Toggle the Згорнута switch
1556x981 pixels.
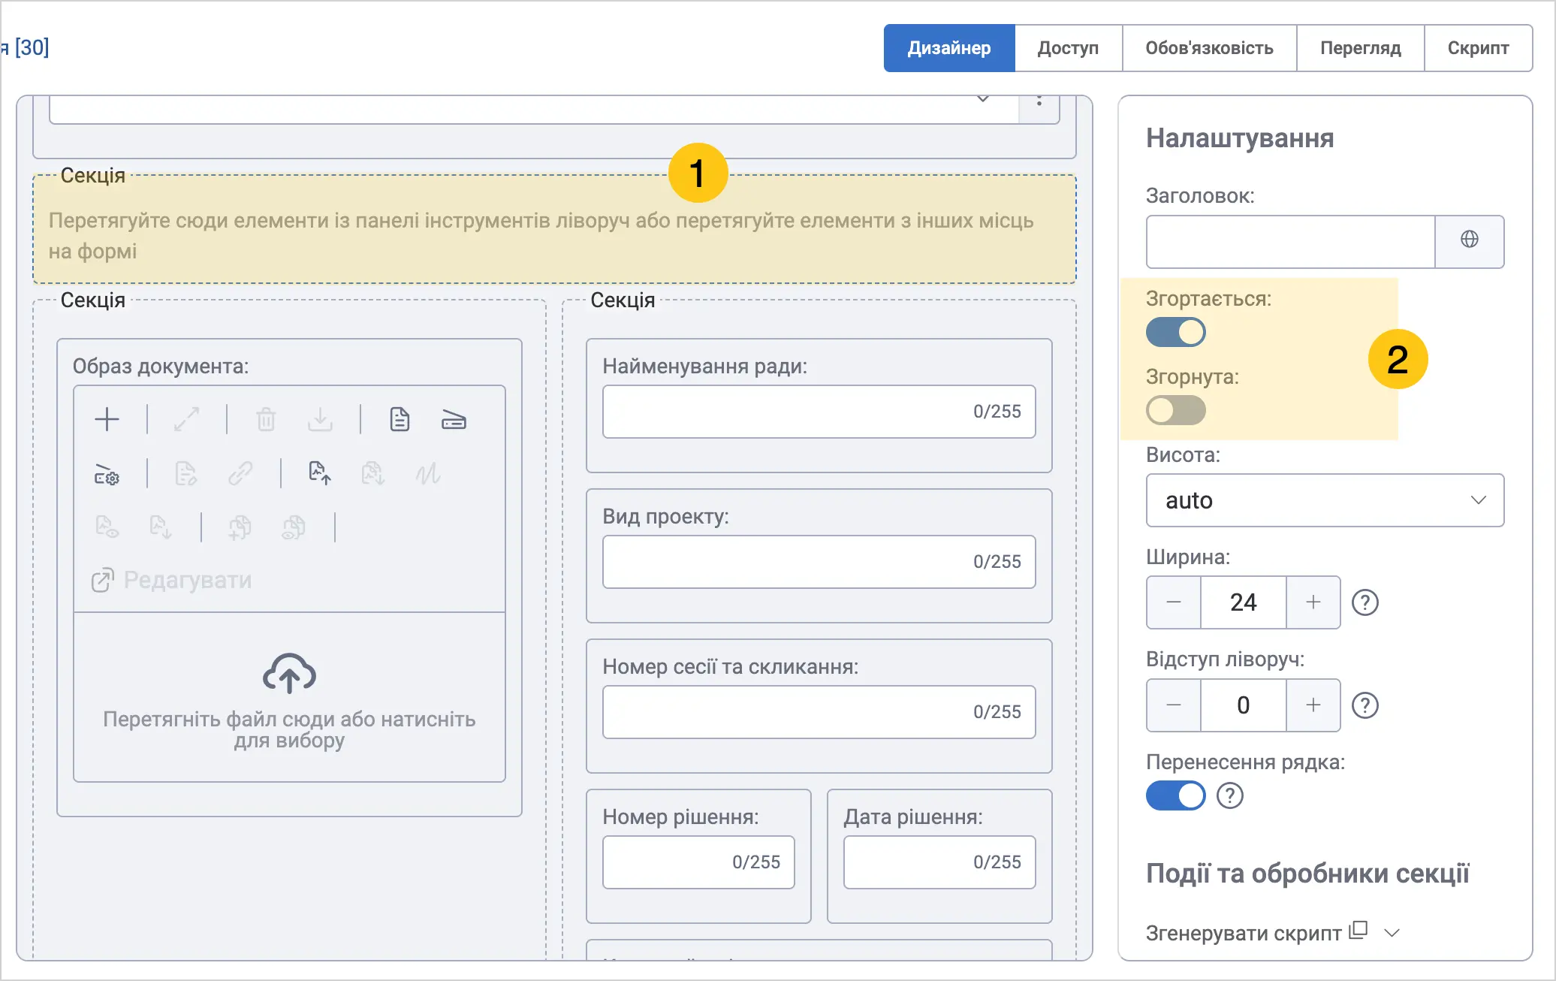coord(1176,410)
